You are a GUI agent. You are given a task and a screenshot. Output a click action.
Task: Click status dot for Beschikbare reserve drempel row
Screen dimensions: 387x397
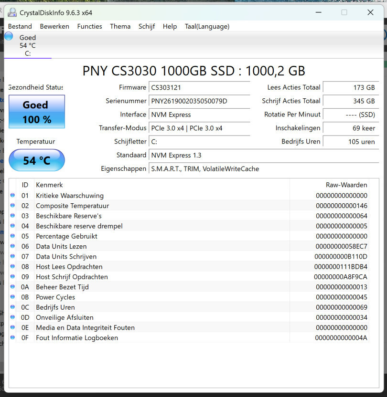click(x=12, y=226)
